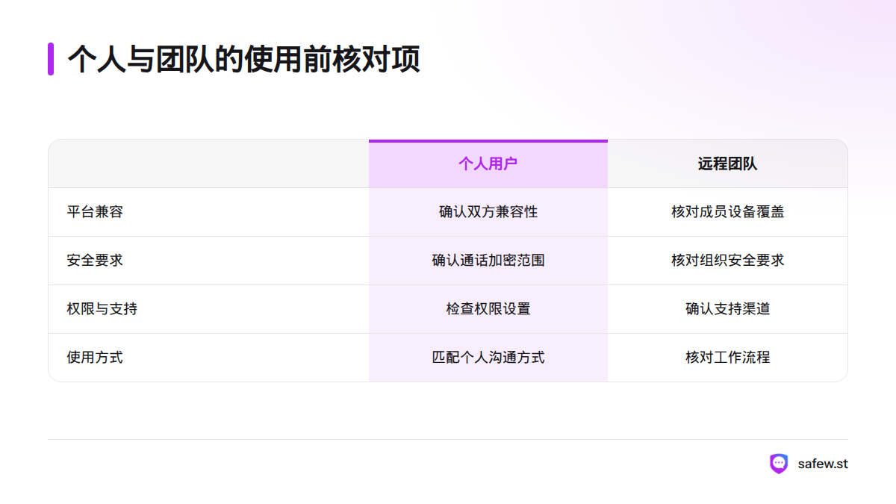This screenshot has height=504, width=896.
Task: Click the 权限与支持 row label
Action: tap(102, 309)
